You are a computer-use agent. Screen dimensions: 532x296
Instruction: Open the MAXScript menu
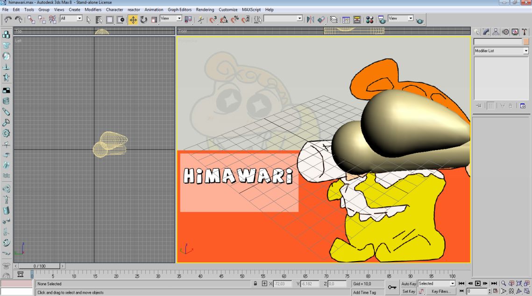(251, 9)
